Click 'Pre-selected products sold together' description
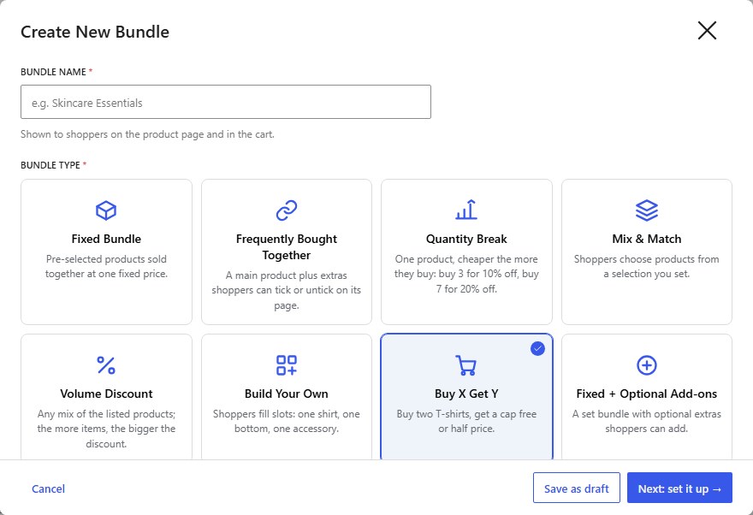753x515 pixels. click(106, 266)
